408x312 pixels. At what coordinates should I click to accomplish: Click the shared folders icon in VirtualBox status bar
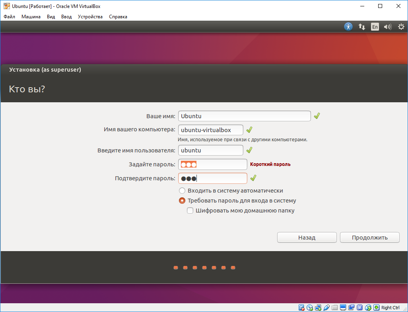tap(334, 308)
